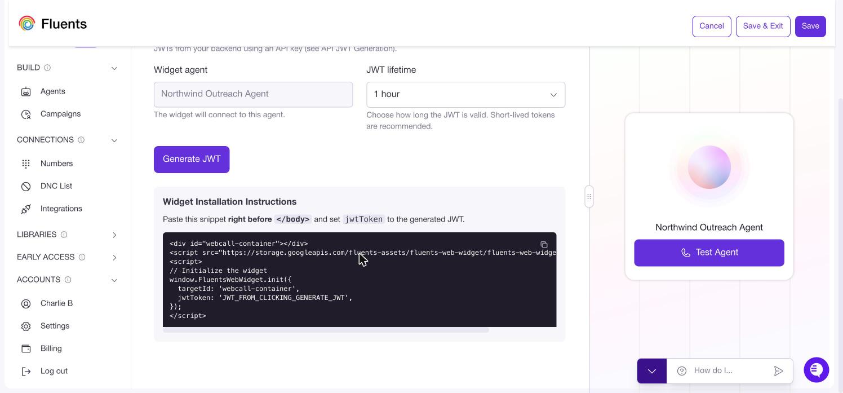Open Charlie B account
Screen dimensions: 843x393
[56, 303]
